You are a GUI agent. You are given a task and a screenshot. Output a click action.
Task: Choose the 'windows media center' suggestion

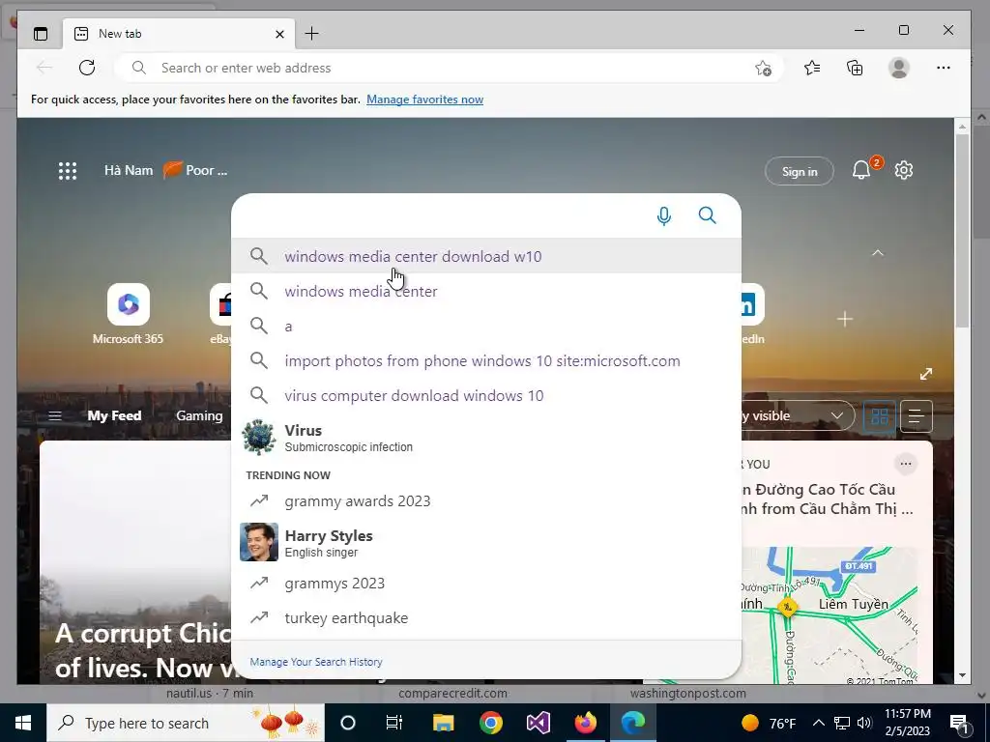click(486, 291)
